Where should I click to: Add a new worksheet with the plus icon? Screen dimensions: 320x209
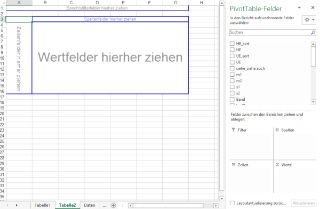point(113,205)
